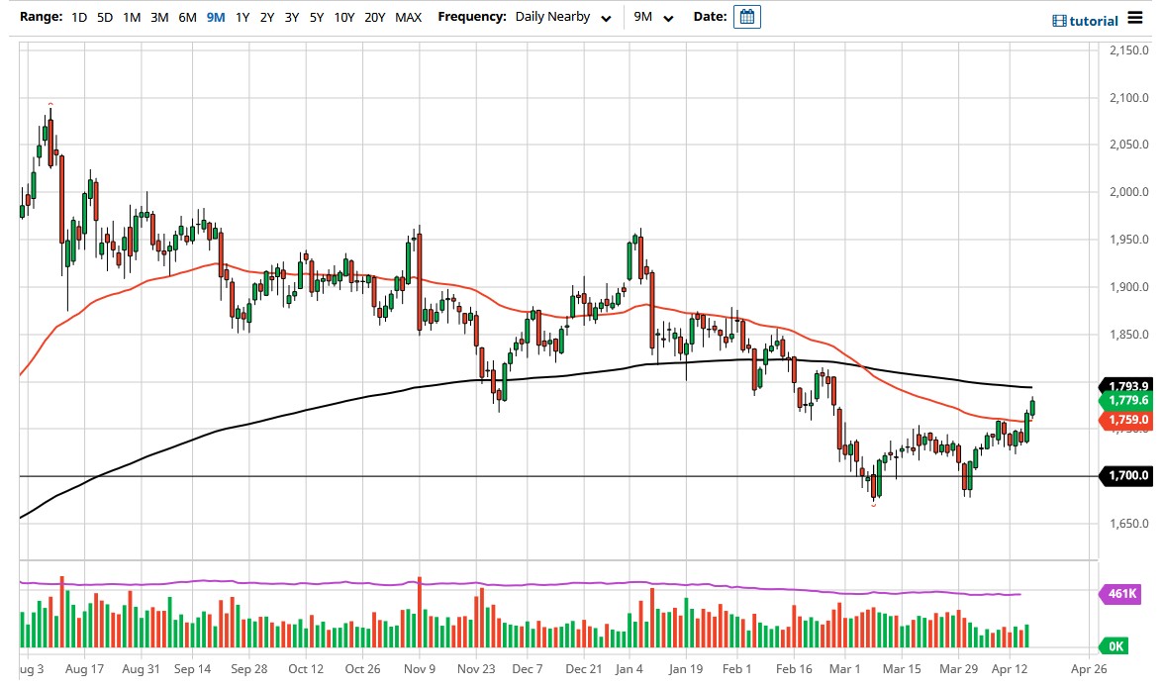1163x690 pixels.
Task: Select the 6M range
Action: [x=188, y=17]
